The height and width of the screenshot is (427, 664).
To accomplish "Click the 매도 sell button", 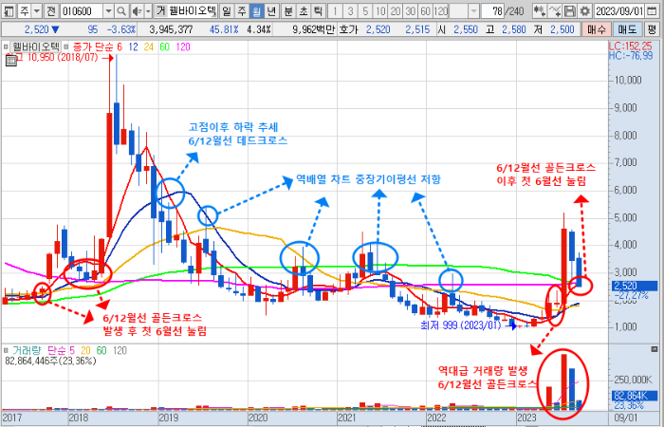I will 627,29.
